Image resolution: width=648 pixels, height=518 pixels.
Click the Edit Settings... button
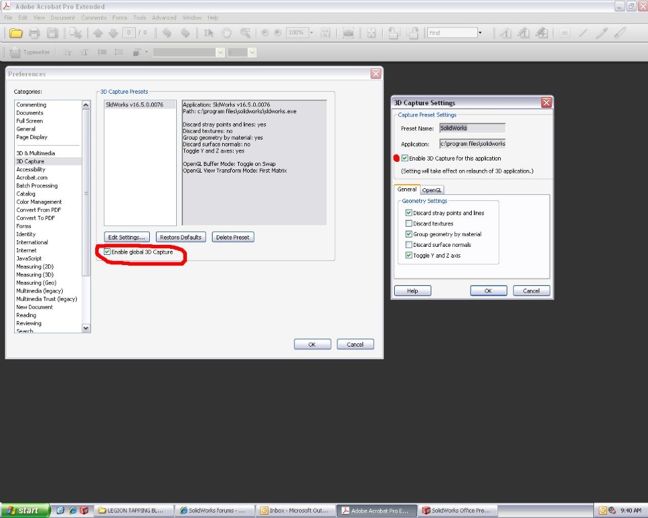pos(126,237)
